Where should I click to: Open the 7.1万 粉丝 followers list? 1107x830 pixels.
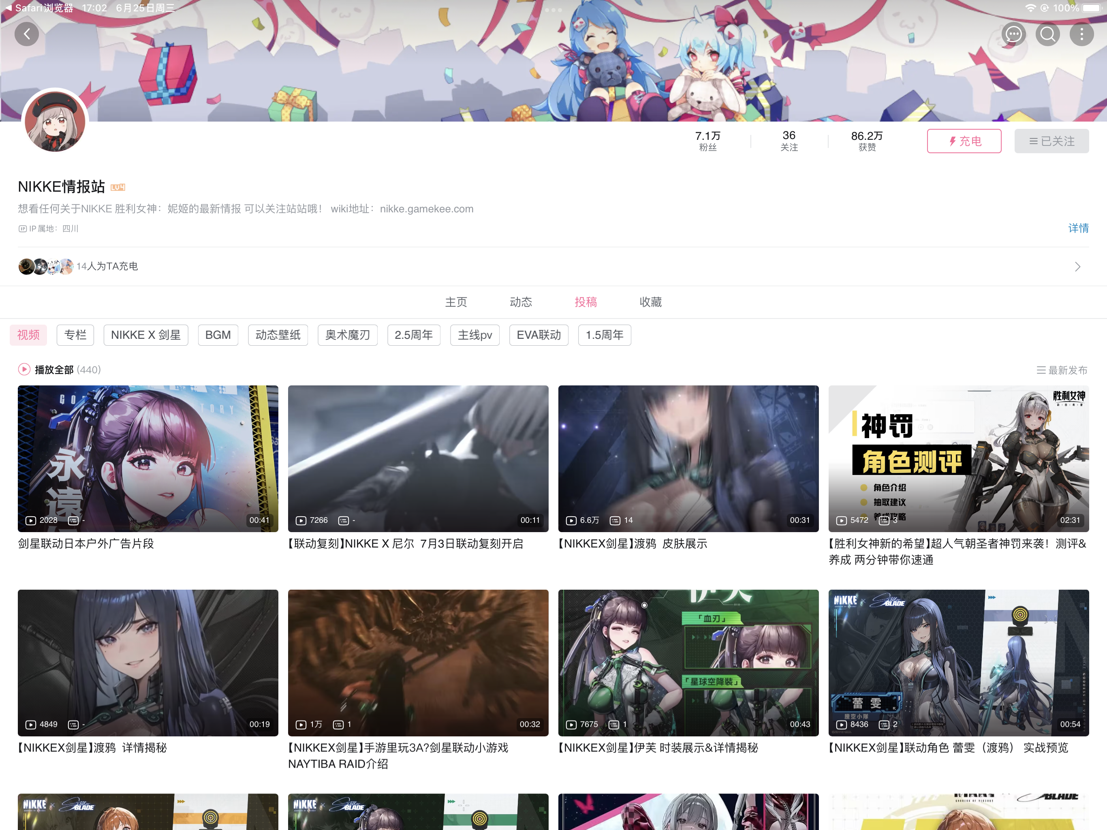(707, 141)
